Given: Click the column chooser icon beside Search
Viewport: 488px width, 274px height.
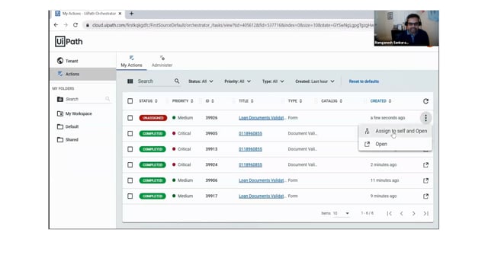Looking at the screenshot, I should 130,81.
